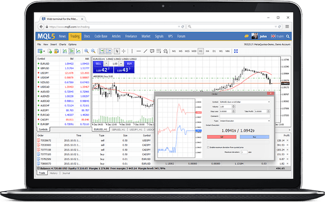Screen dimensions: 325x202
Task: Open the New Order toolbar icon
Action: [x=40, y=51]
